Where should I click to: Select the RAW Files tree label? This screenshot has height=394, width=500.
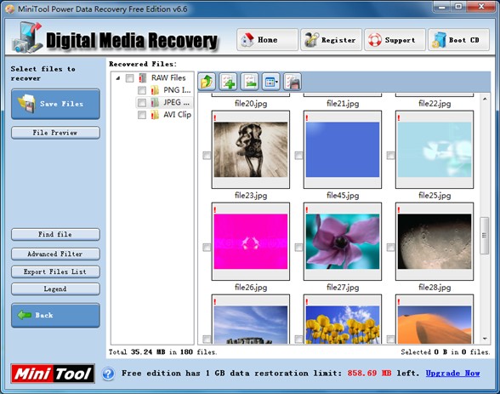tap(168, 77)
